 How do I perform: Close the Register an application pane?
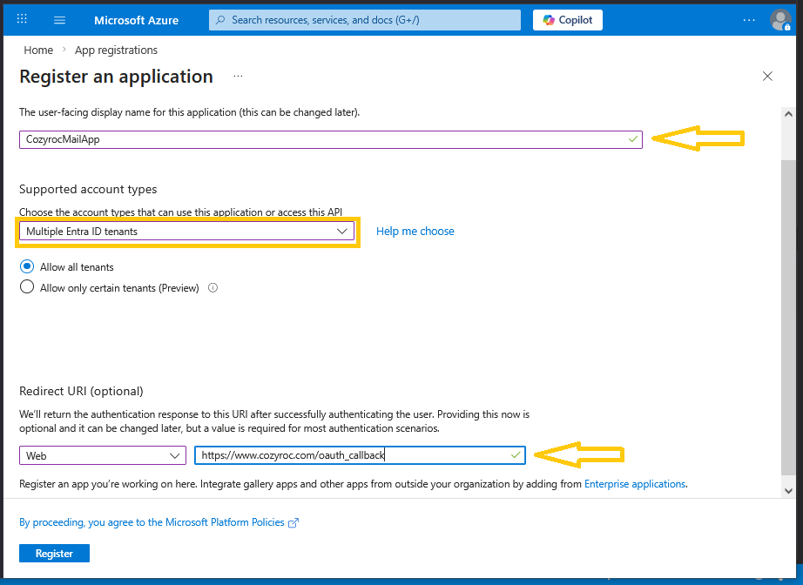767,77
